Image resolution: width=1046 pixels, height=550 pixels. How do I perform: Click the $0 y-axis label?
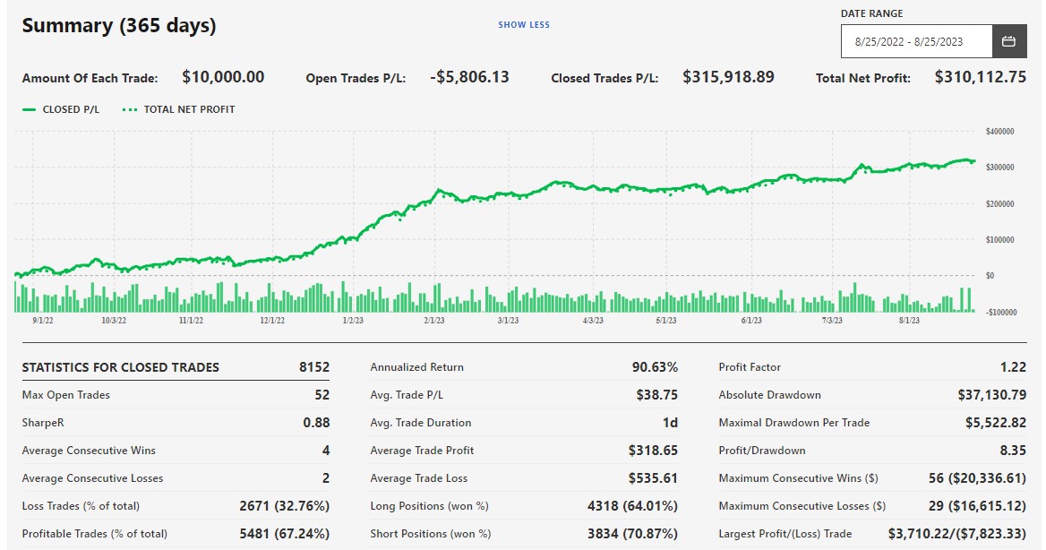point(990,275)
